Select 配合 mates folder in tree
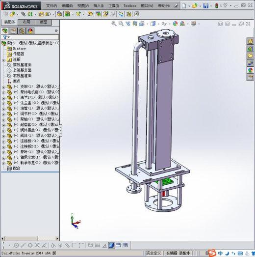 point(17,168)
